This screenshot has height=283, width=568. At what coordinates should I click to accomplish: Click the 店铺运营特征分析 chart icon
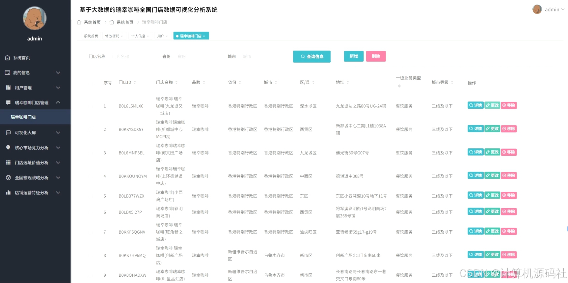click(x=8, y=192)
